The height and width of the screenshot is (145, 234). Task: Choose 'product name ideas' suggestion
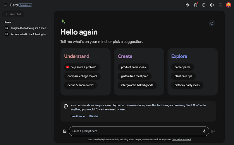133,67
